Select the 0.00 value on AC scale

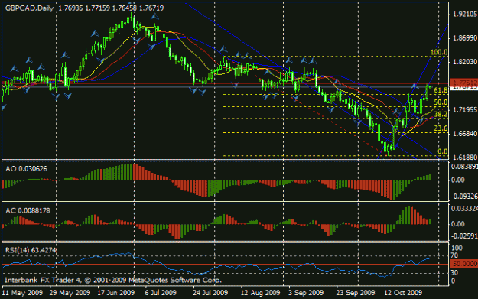[x=457, y=224]
